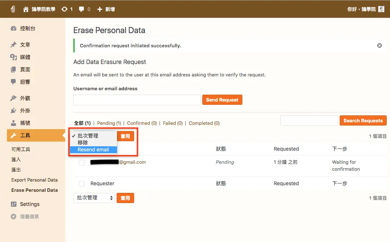Open Export Personal Data in sidebar
The width and height of the screenshot is (390, 242).
pos(35,180)
